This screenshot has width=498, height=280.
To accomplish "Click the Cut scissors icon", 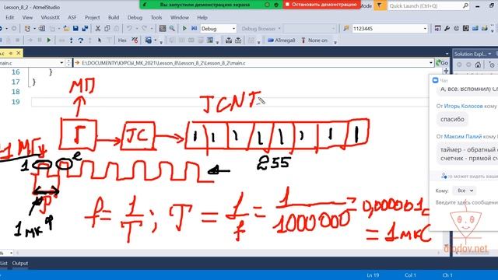I will pos(98,29).
